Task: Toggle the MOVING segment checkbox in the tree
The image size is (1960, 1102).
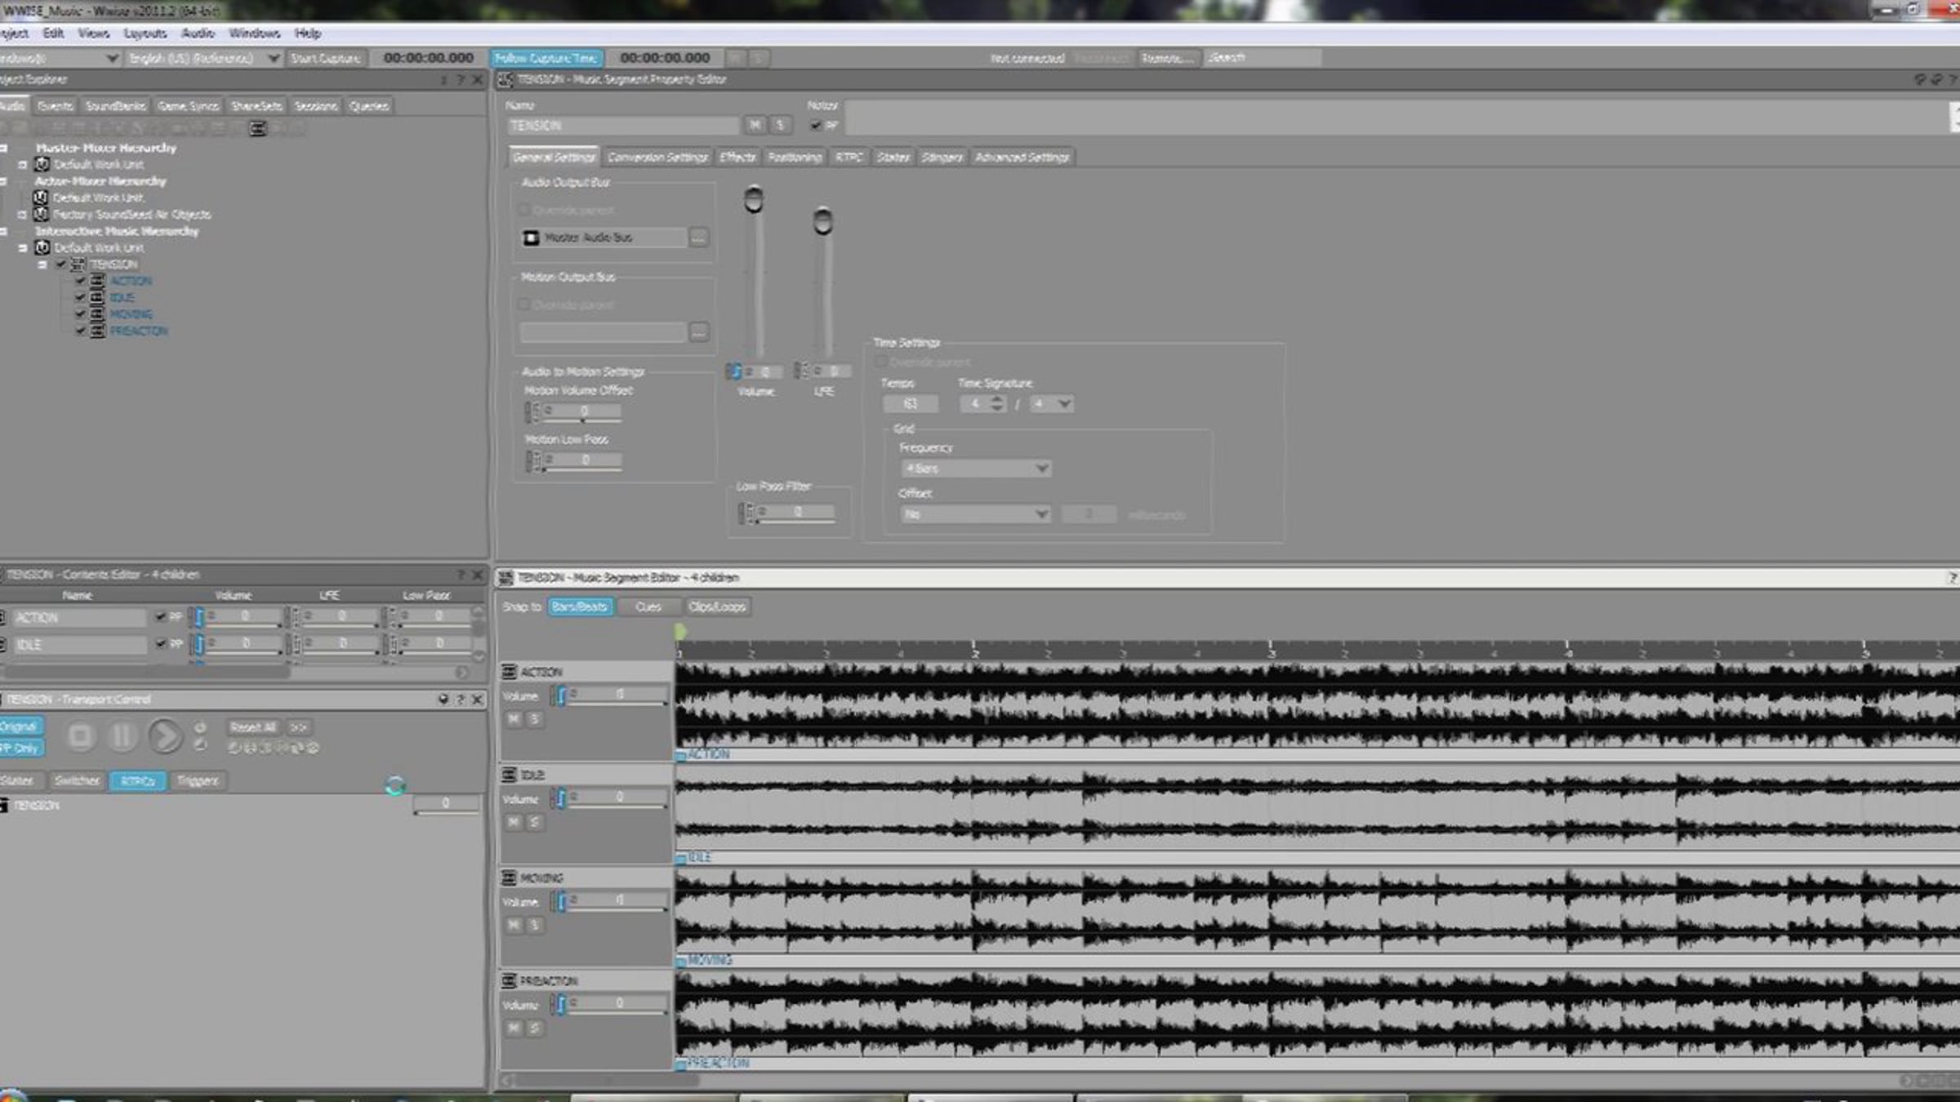Action: [x=80, y=314]
